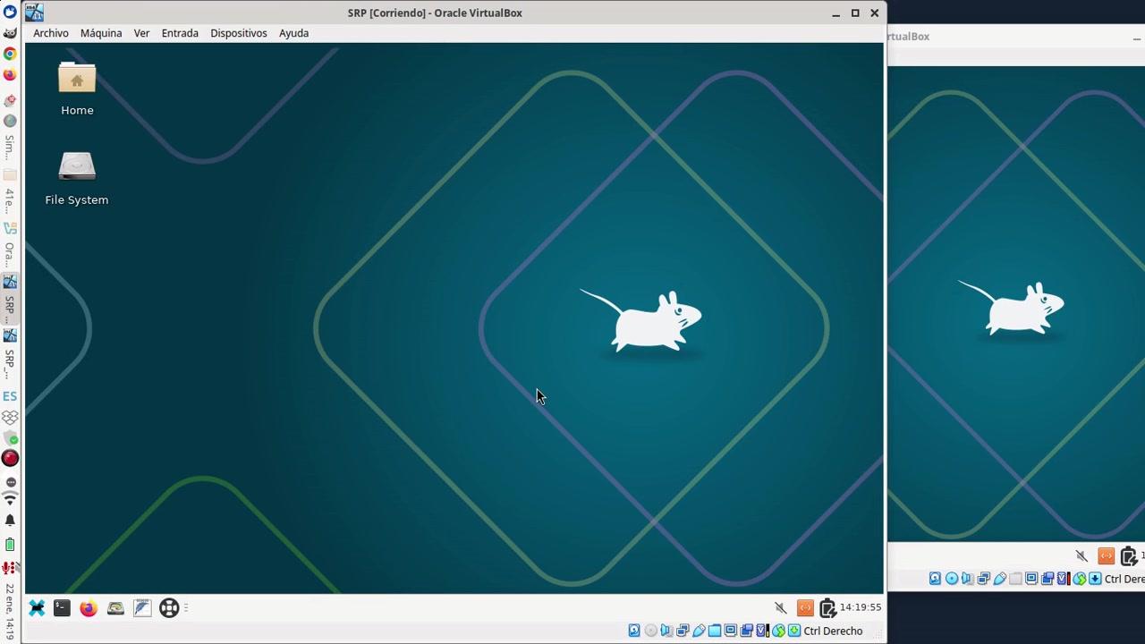Click the notifications bell in host panel

pyautogui.click(x=10, y=521)
